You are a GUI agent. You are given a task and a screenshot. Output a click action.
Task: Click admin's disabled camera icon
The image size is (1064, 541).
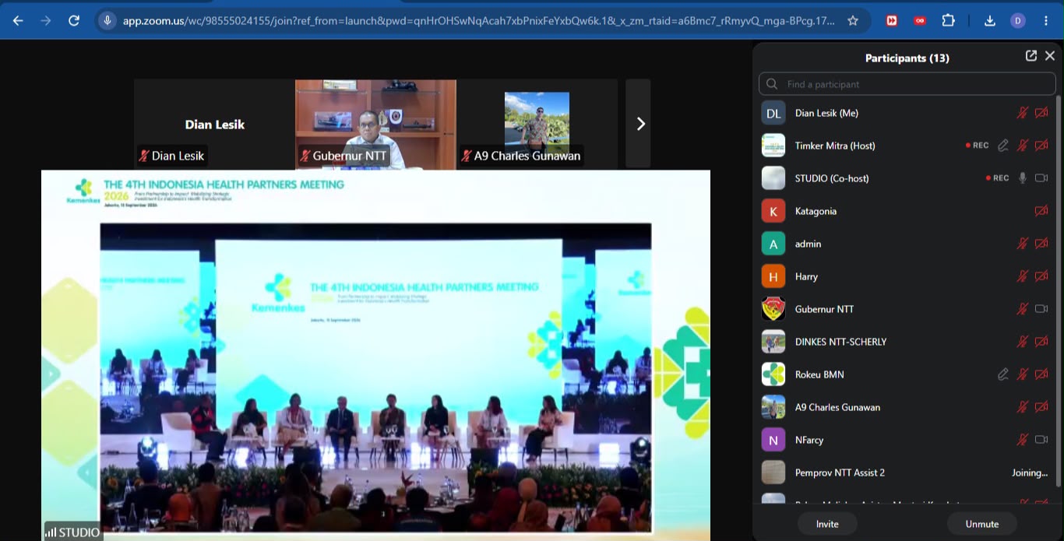click(x=1041, y=244)
